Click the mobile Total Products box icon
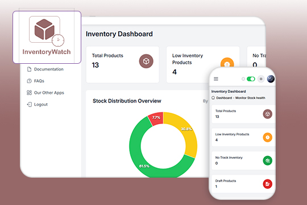 [x=267, y=114]
